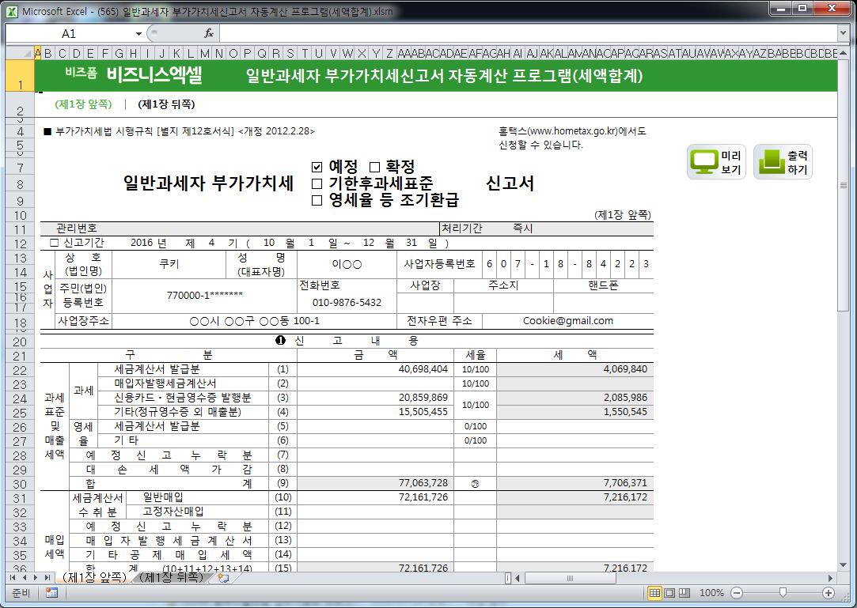Click horizontal scrollbar left arrow
The image size is (857, 608).
(518, 577)
